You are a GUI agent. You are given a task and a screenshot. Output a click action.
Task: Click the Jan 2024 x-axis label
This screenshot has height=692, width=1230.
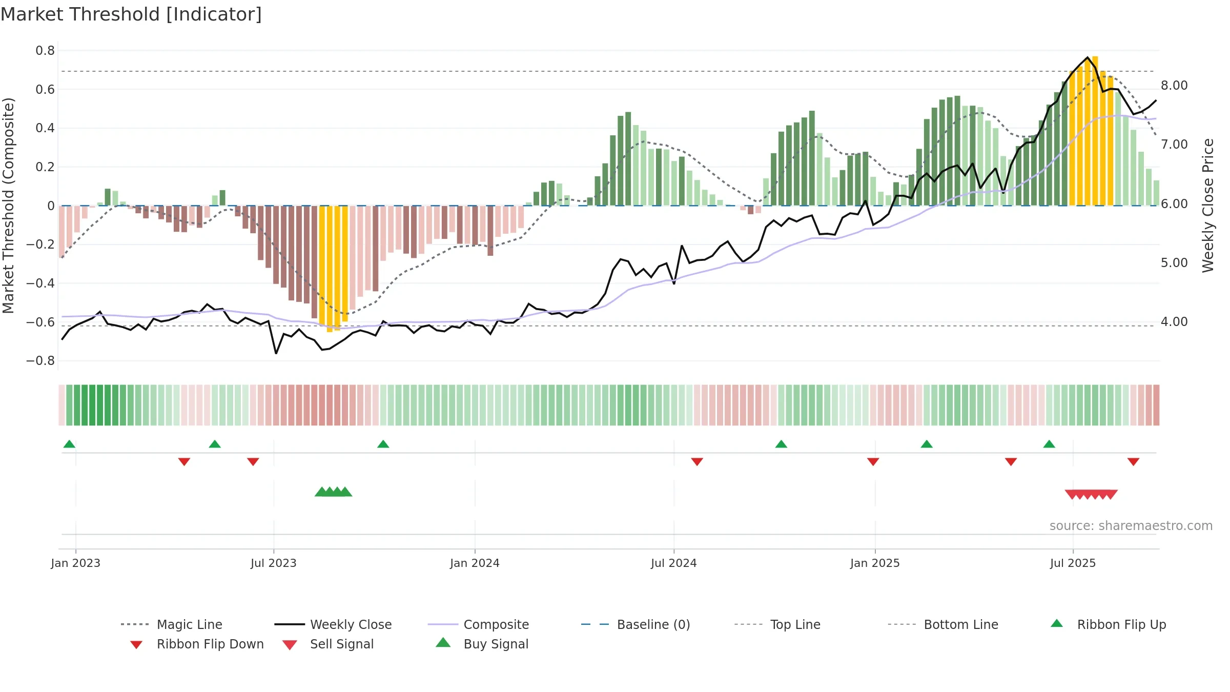point(475,563)
